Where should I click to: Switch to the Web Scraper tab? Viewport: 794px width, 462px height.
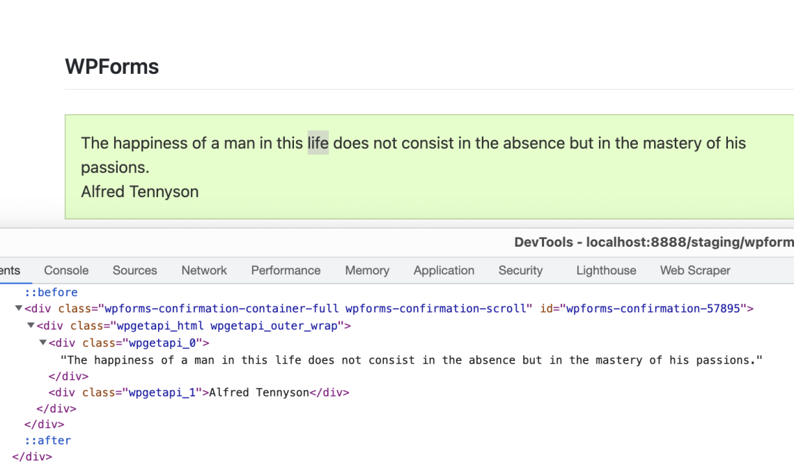point(695,270)
